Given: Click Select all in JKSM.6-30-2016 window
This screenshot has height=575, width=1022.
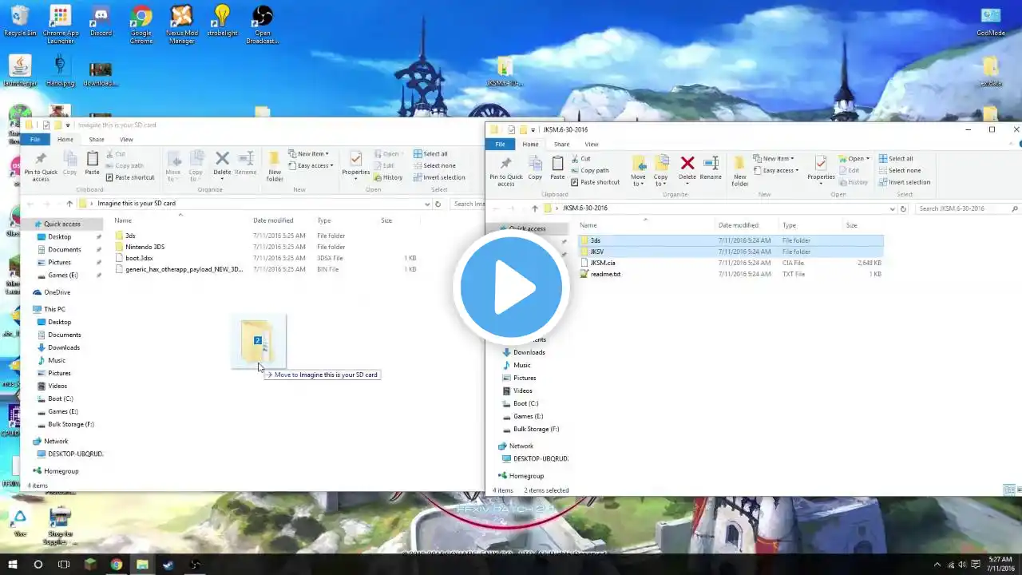Looking at the screenshot, I should 896,158.
